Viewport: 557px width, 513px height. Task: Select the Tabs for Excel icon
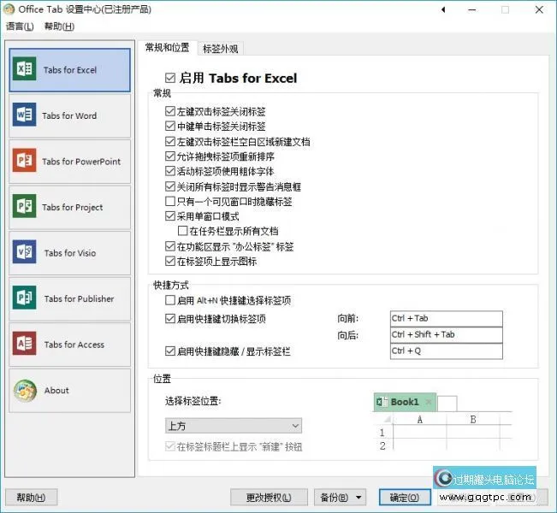(x=25, y=69)
